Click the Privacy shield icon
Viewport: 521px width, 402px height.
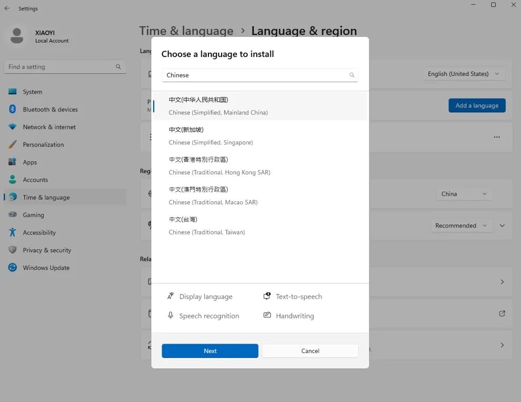coord(12,250)
